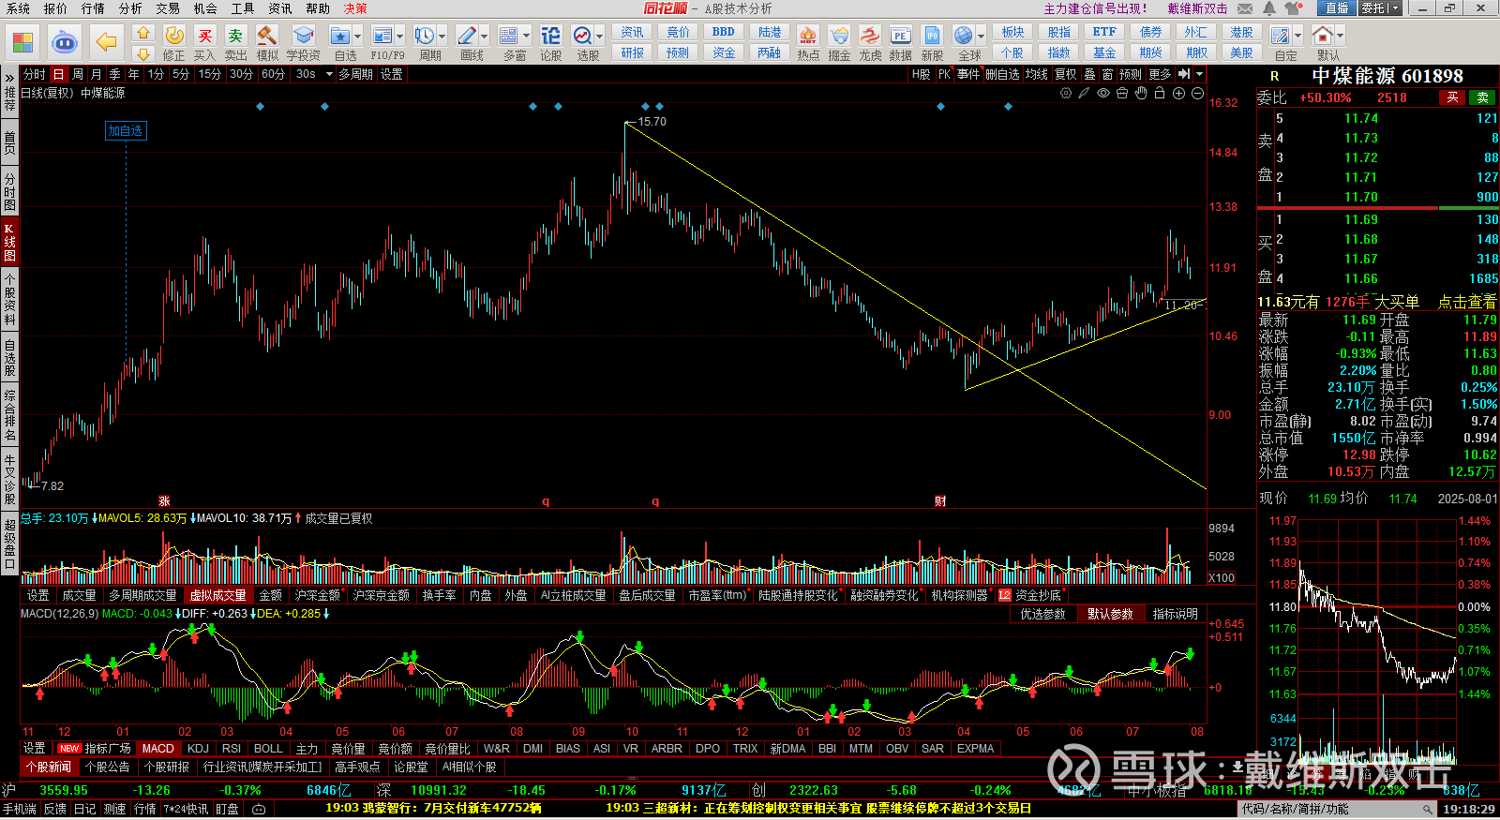Click the red 买 button beside 委比

[1452, 97]
